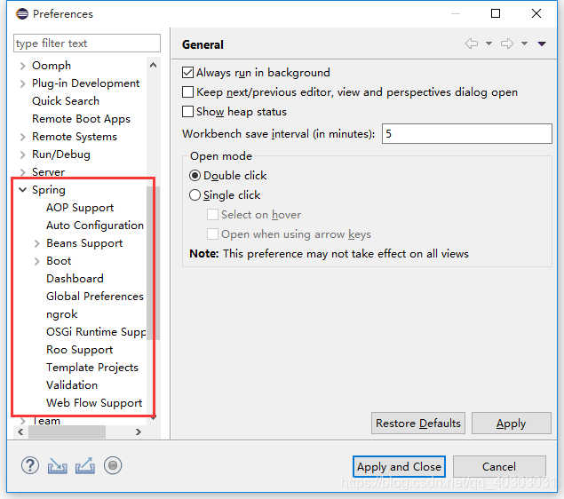Click tree vertical scrollbar up arrow
Screen dimensions: 564x499
[x=154, y=65]
